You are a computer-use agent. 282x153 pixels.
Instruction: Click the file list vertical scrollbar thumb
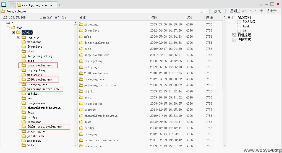224,54
